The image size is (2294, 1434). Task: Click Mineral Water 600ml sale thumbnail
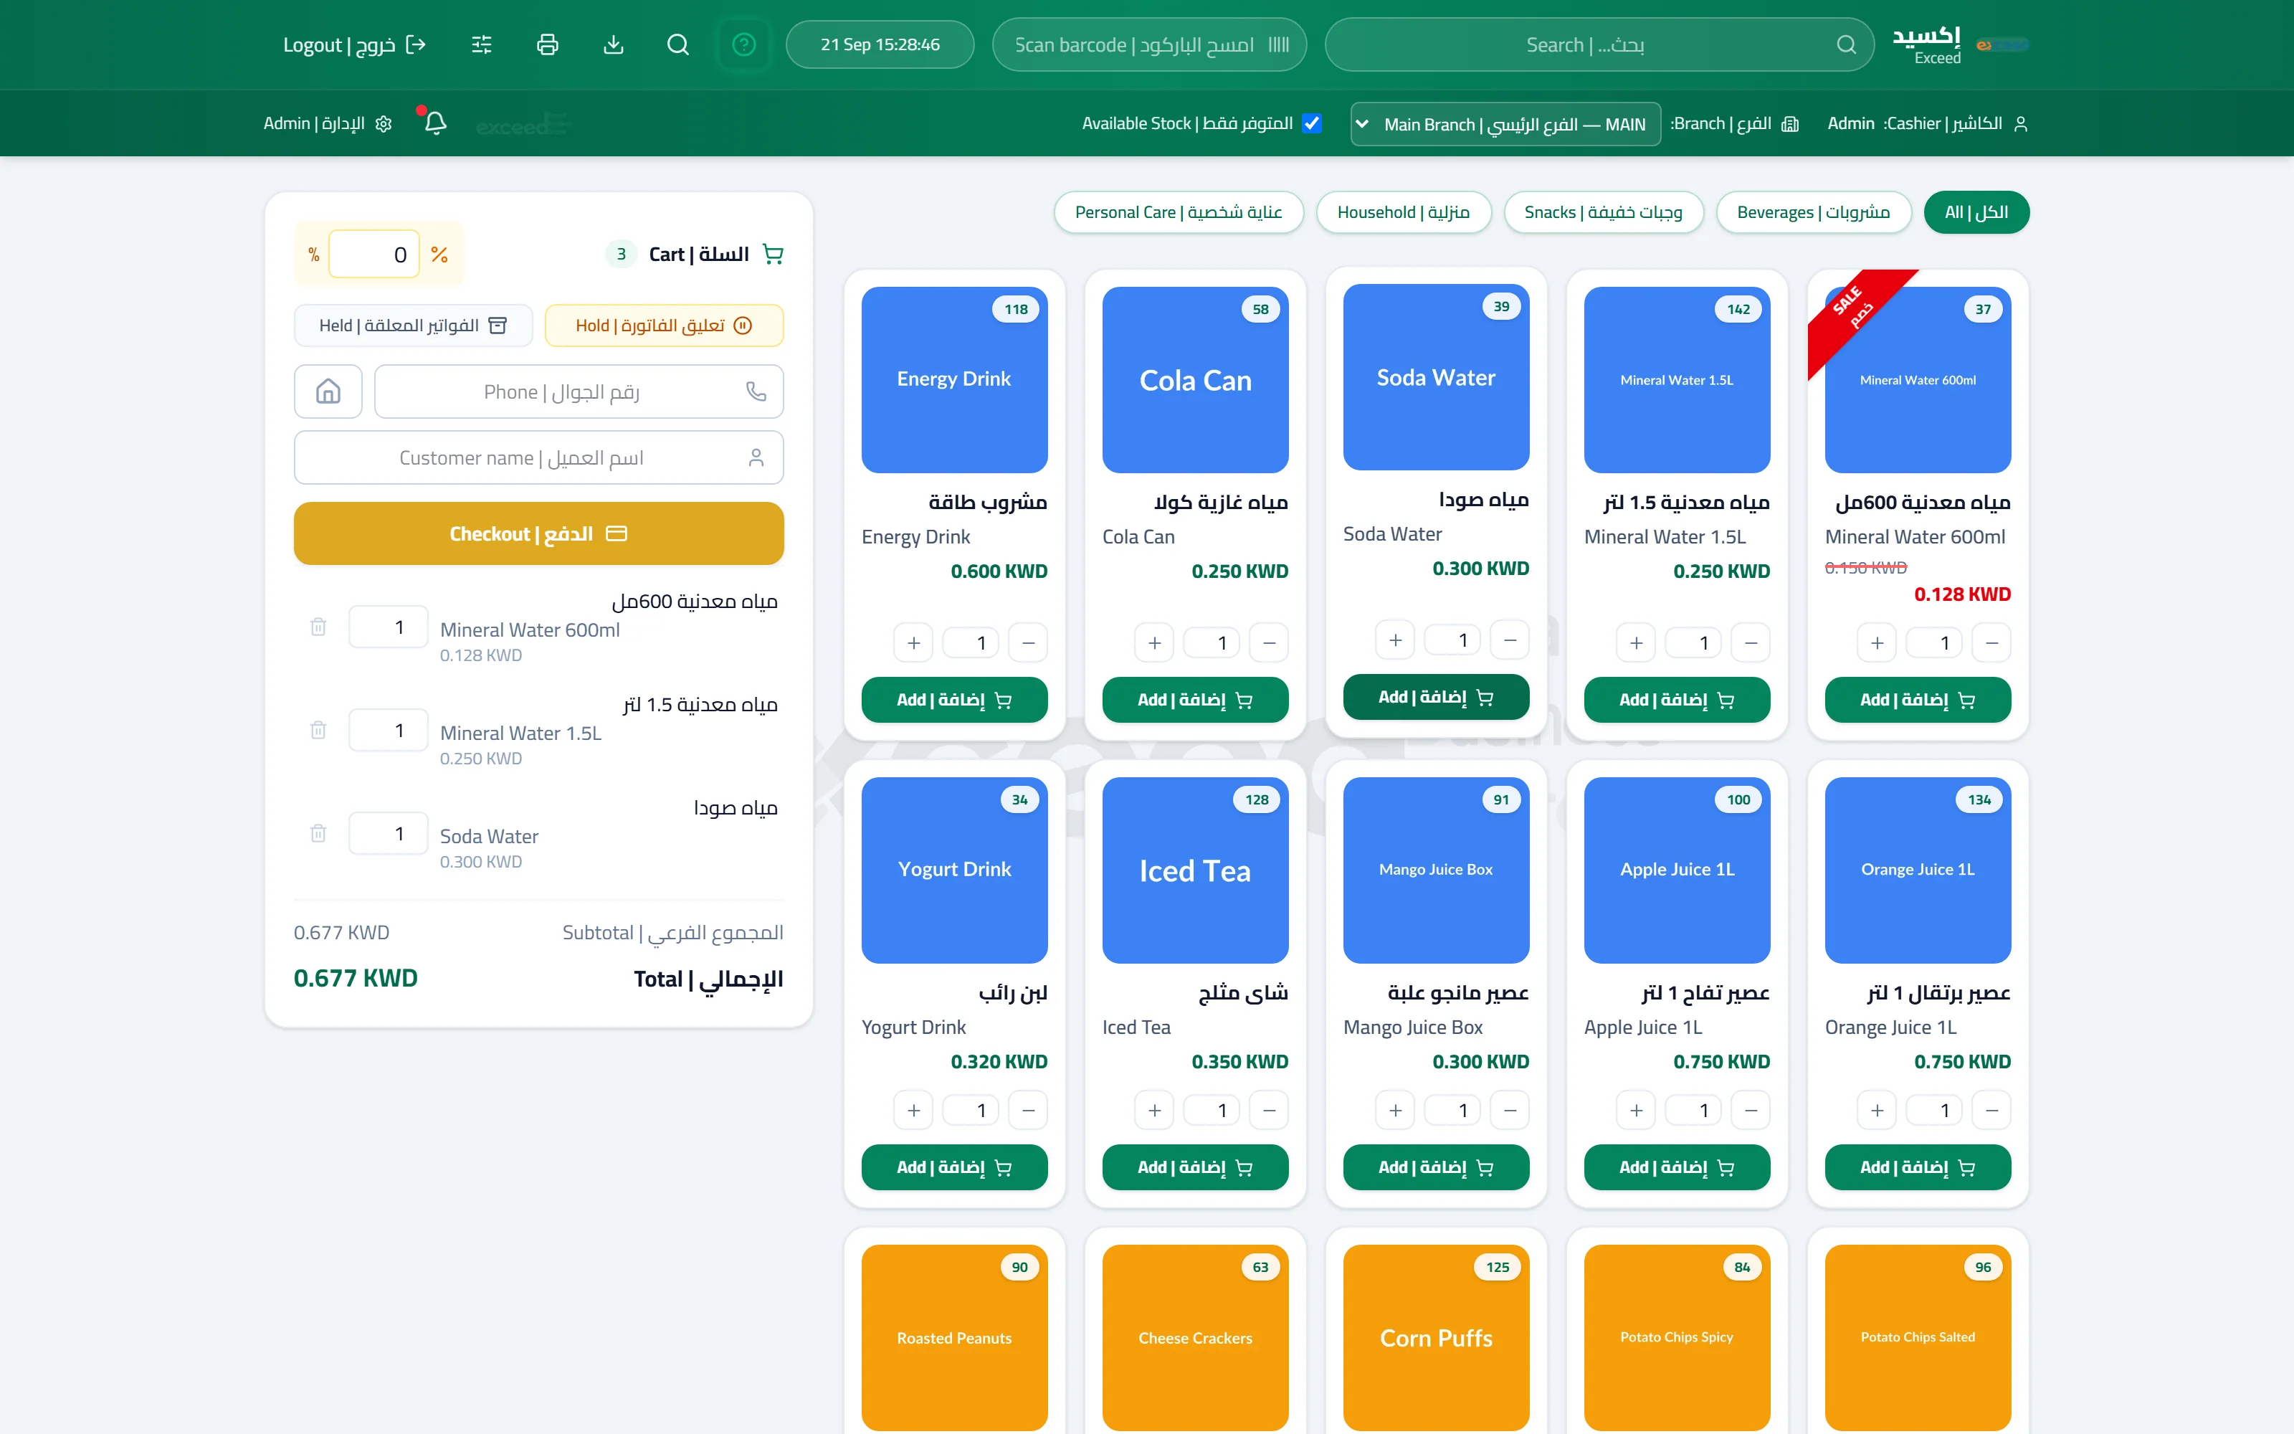1918,379
